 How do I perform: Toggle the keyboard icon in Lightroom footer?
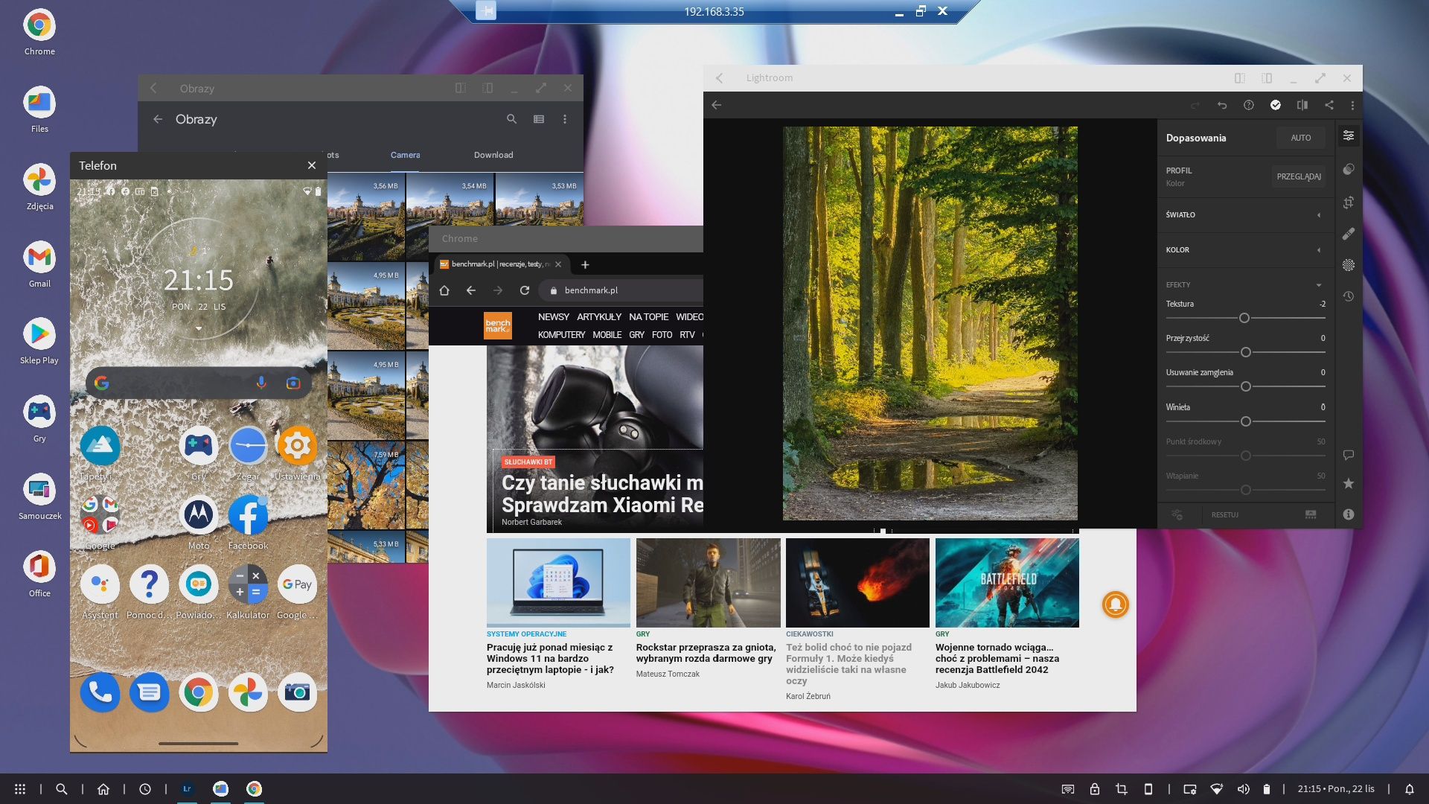[1311, 514]
